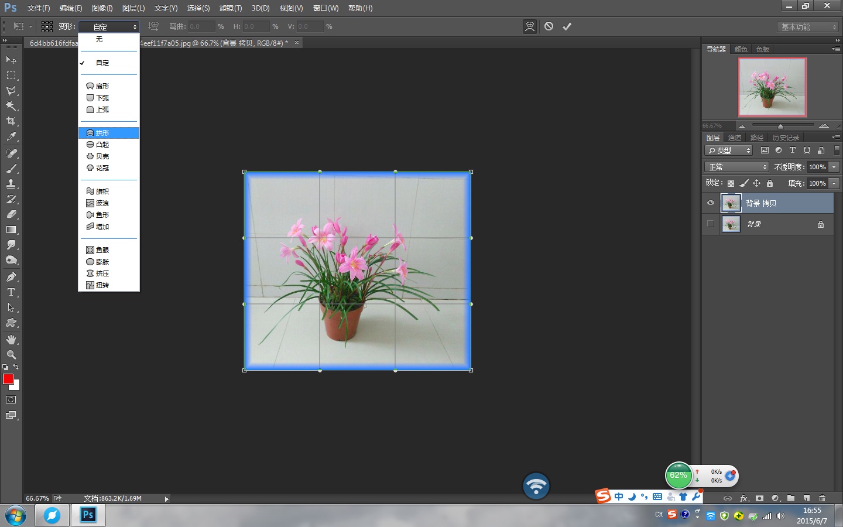
Task: Select the Type tool
Action: pyautogui.click(x=11, y=292)
